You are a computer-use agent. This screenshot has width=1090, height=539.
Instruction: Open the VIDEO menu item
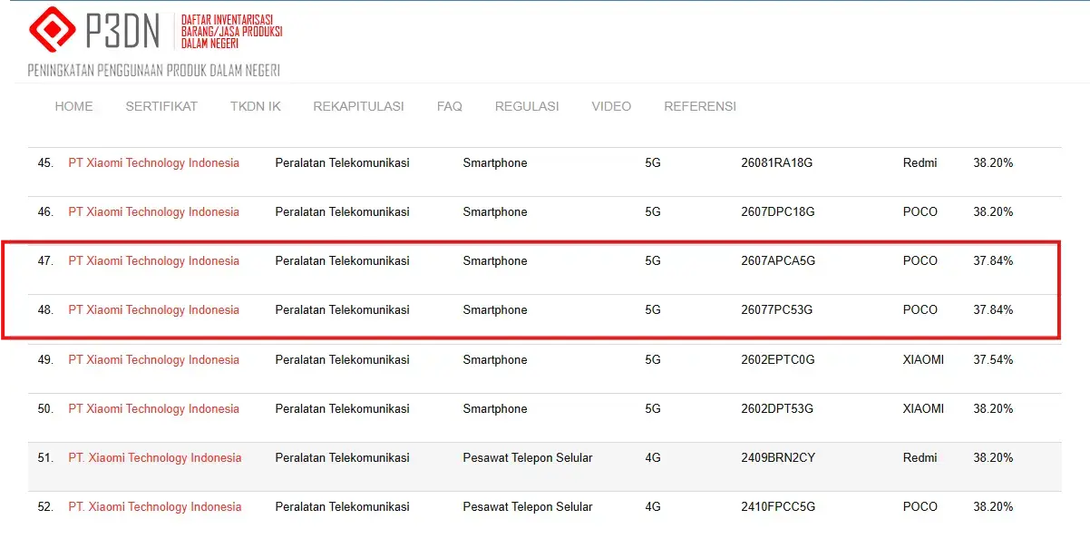point(611,106)
